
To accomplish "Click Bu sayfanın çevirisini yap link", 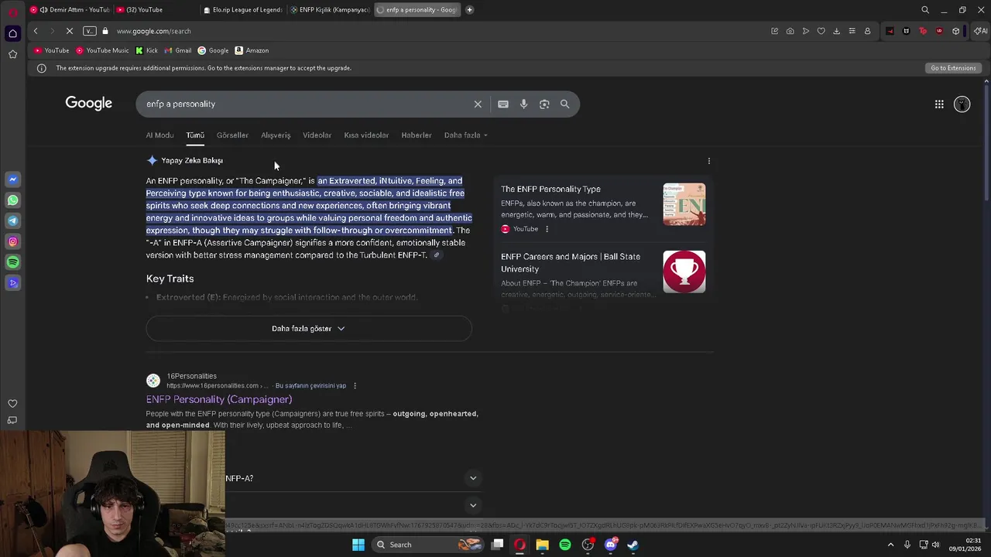I will pos(310,386).
